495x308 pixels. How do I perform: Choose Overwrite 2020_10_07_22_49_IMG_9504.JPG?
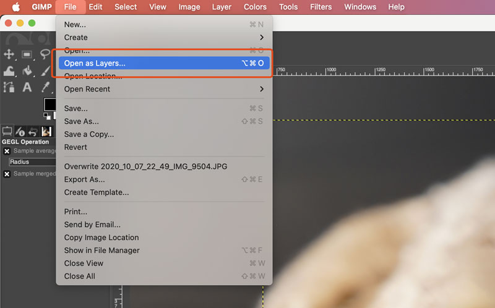click(164, 166)
